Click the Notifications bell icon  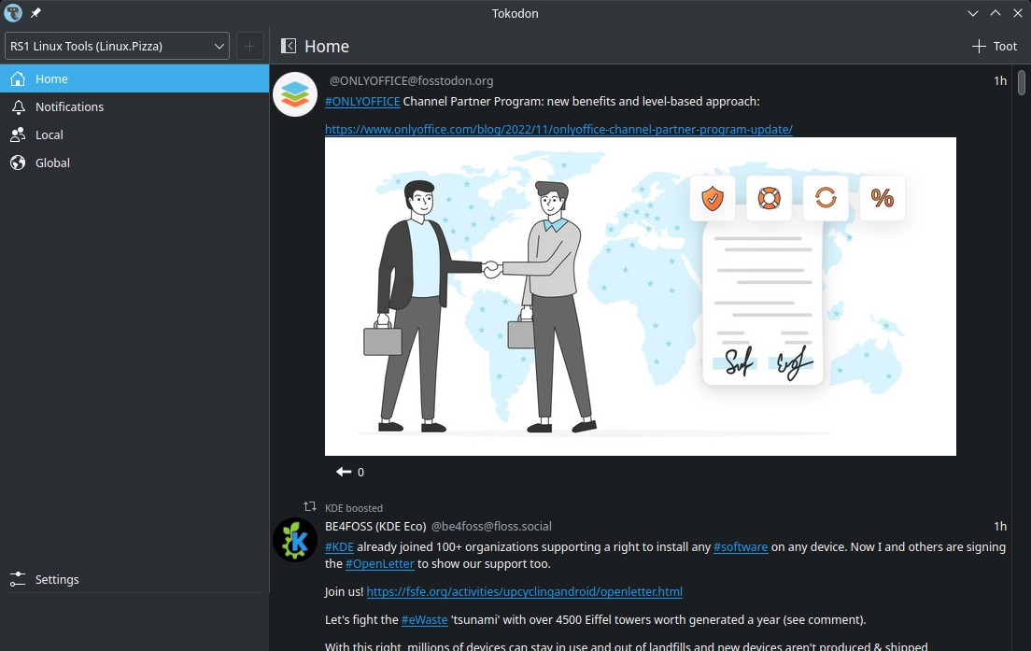18,106
